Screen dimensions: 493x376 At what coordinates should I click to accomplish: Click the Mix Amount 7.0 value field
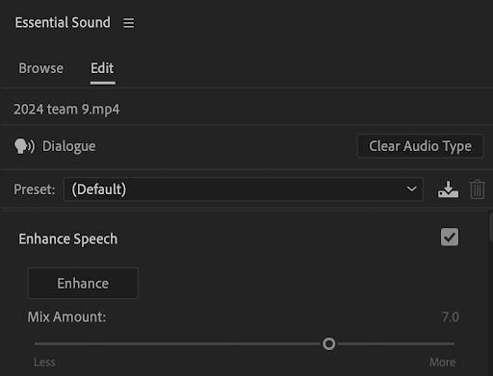click(x=451, y=317)
